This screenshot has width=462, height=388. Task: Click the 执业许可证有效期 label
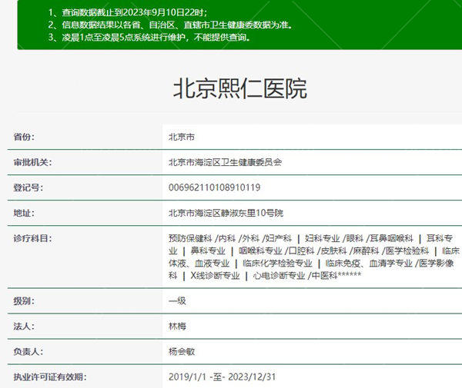(x=50, y=376)
